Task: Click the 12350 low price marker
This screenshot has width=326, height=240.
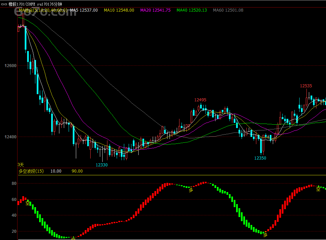Action: [x=260, y=158]
